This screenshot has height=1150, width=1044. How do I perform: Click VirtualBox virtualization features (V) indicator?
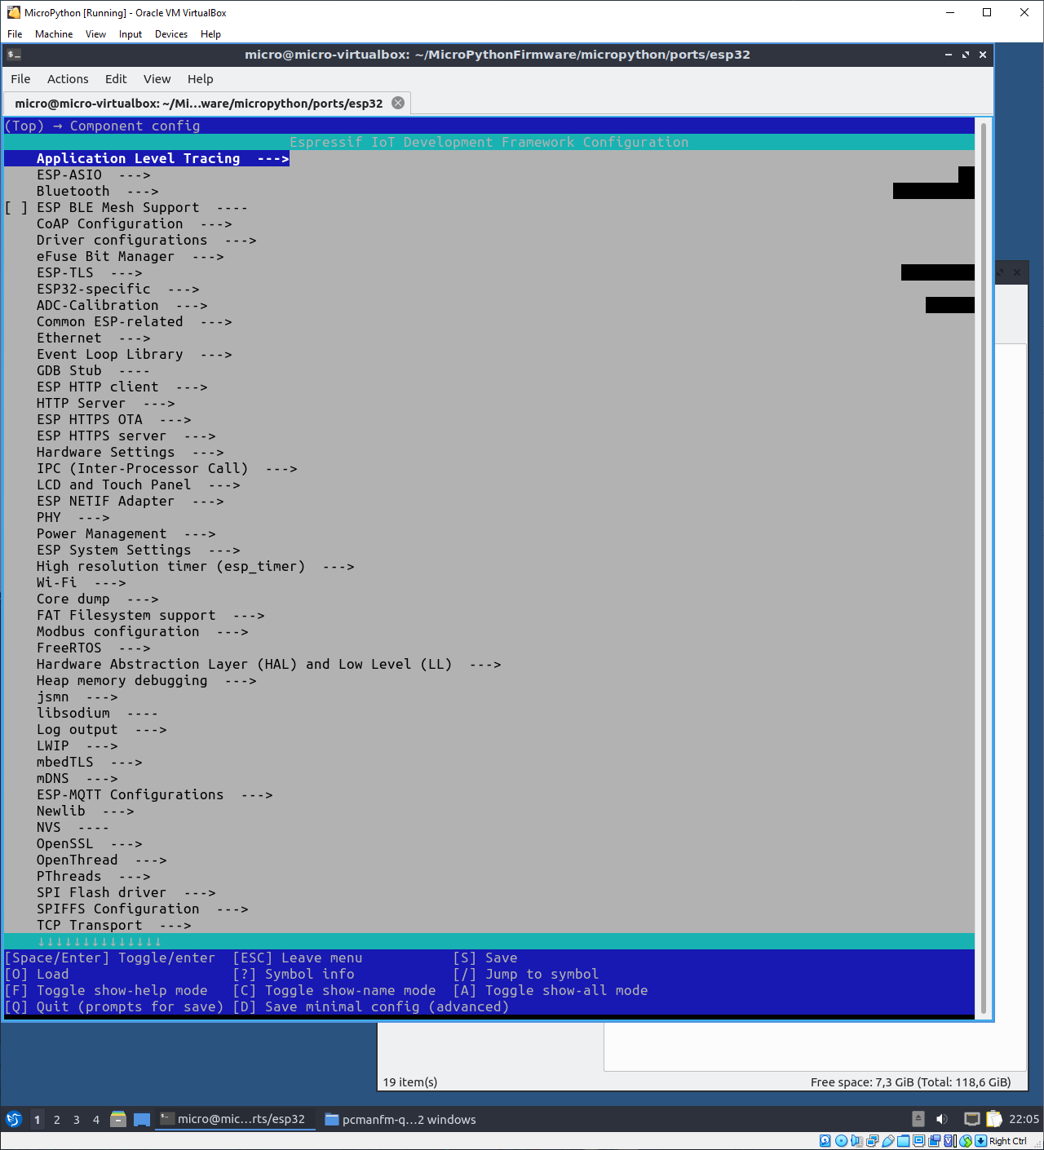click(x=949, y=1141)
